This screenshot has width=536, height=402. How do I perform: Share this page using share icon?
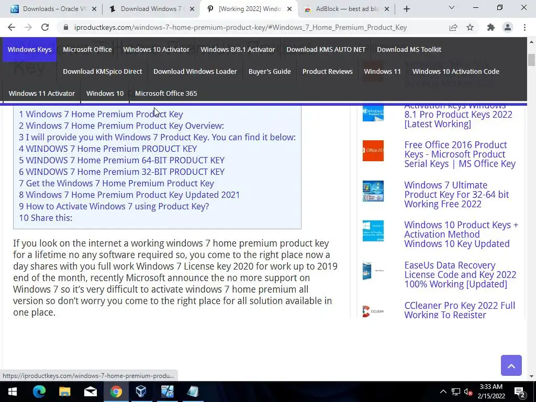tap(453, 27)
